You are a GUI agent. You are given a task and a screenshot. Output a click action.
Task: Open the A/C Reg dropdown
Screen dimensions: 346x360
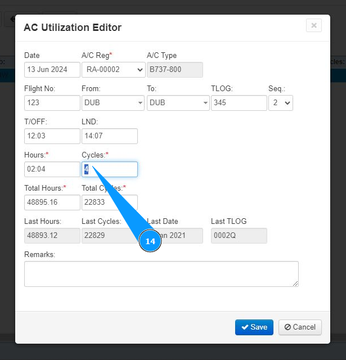click(x=113, y=70)
